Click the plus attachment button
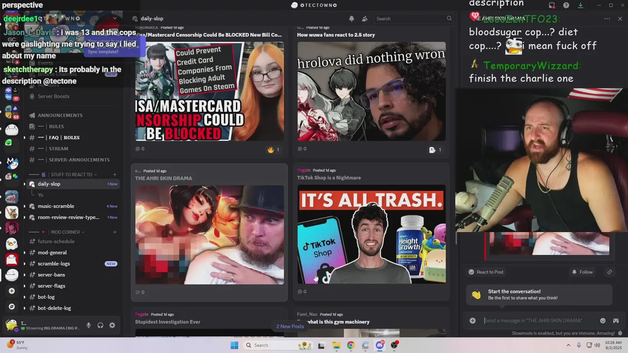The height and width of the screenshot is (353, 628). click(x=472, y=321)
